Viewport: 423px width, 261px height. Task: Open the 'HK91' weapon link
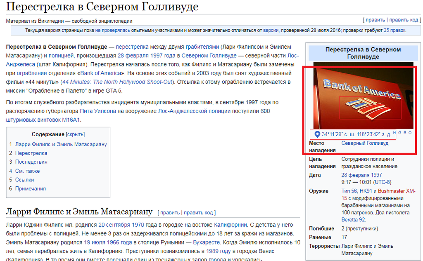tap(366, 191)
